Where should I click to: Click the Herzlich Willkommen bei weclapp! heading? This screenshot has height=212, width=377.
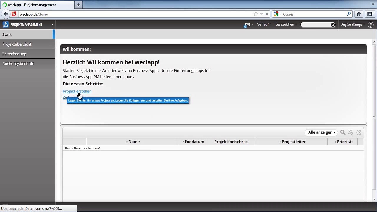click(x=111, y=62)
